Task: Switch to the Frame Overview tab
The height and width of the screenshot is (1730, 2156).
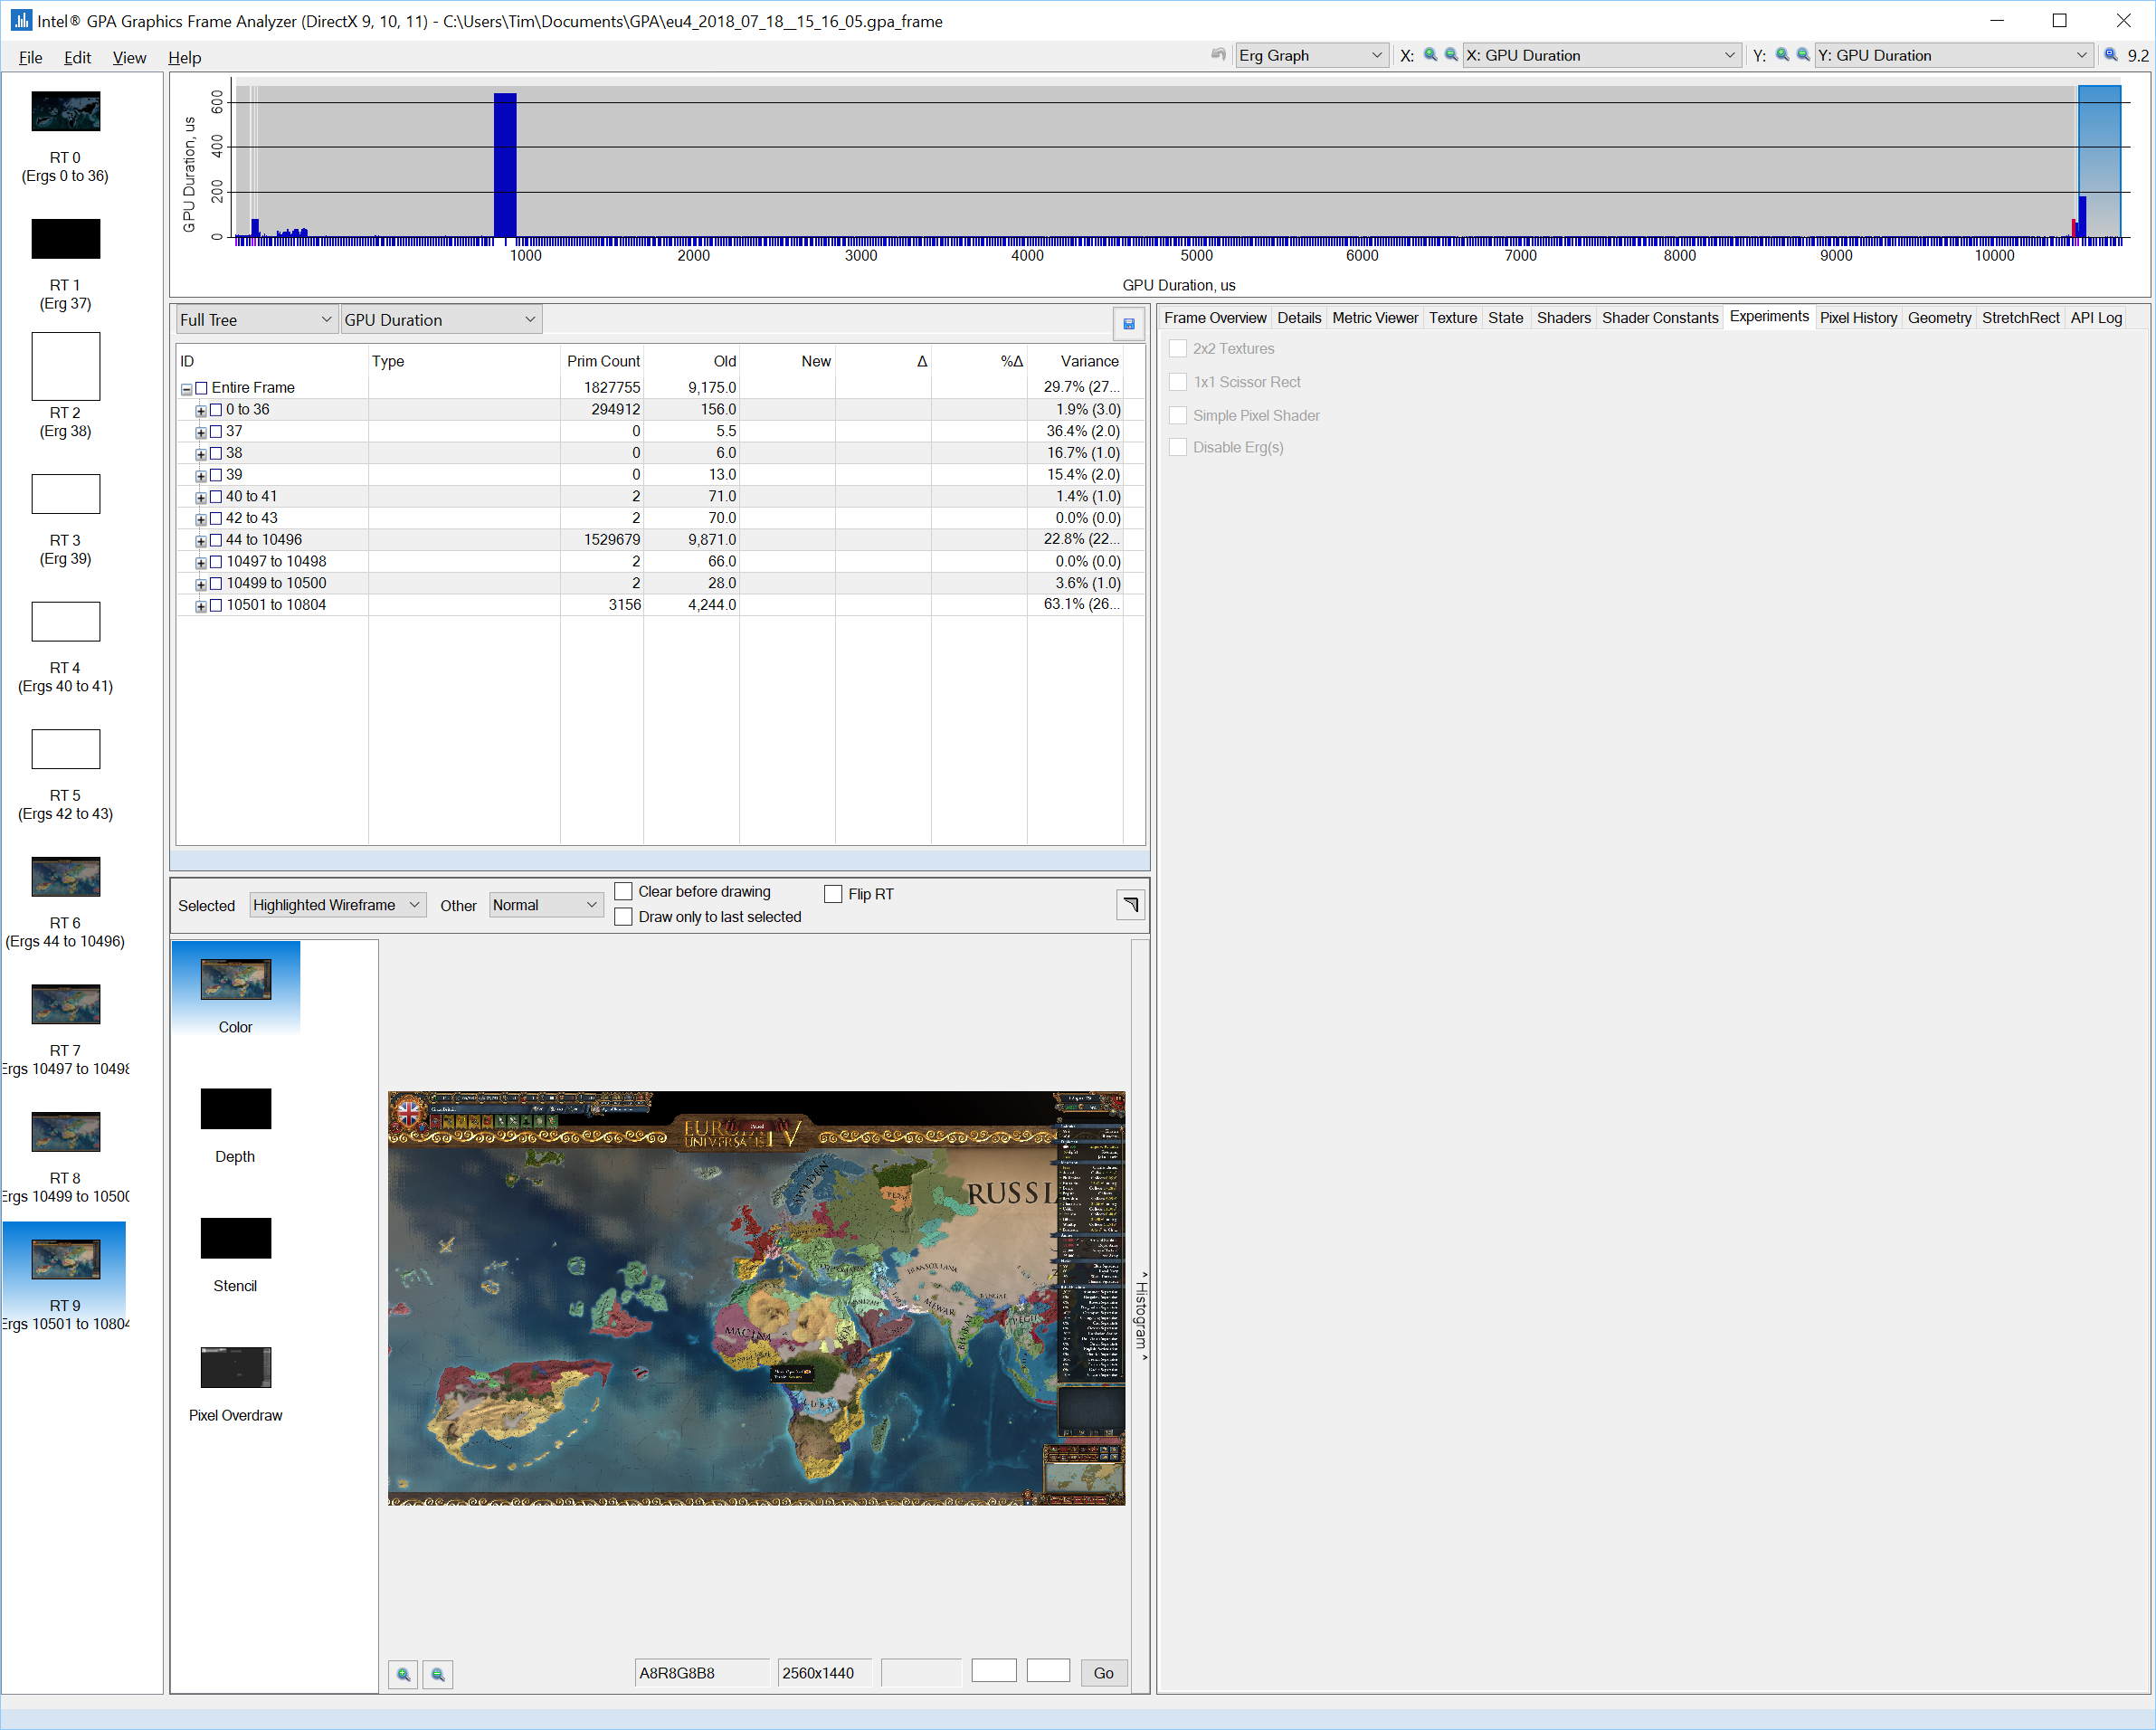Action: pos(1214,317)
